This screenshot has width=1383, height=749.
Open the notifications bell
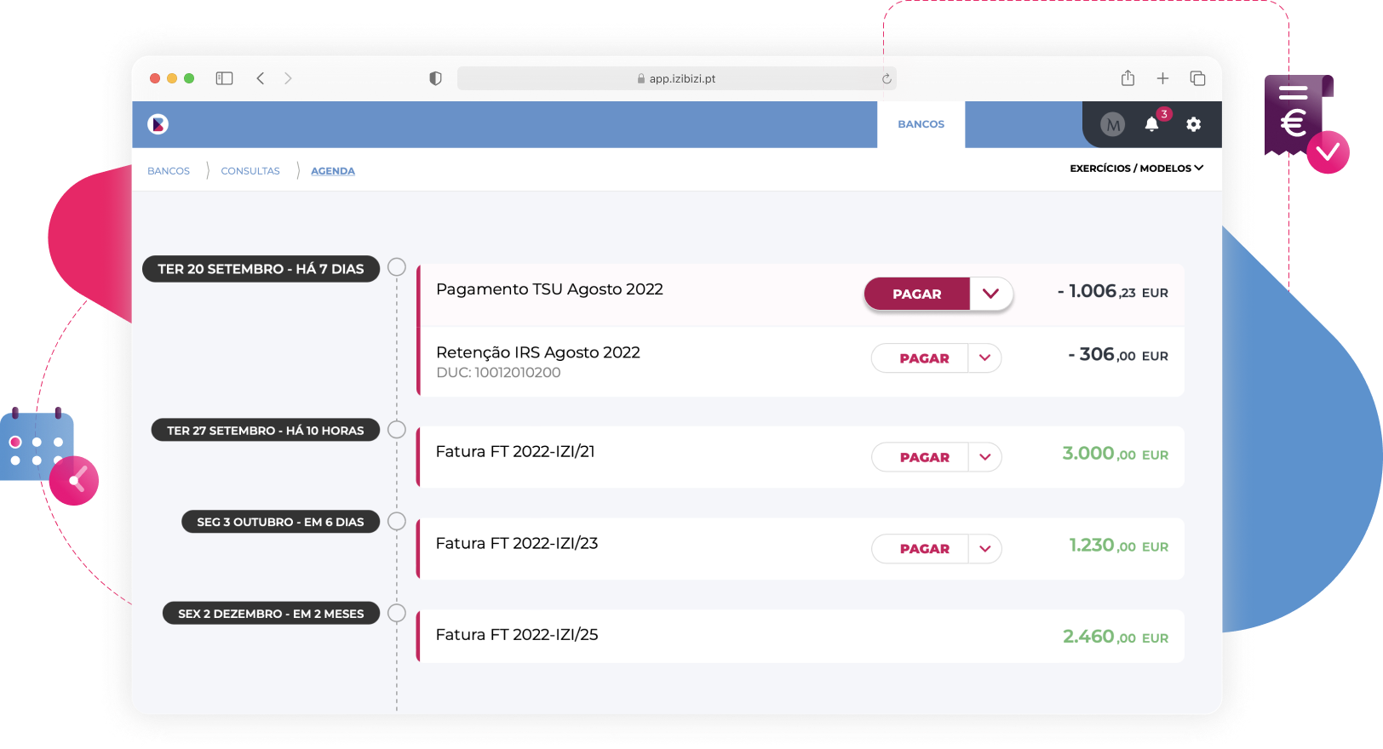(1151, 124)
